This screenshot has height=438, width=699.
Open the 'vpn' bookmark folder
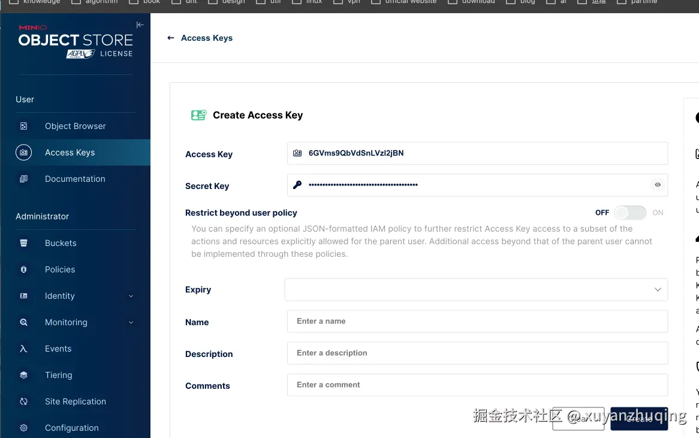point(347,2)
